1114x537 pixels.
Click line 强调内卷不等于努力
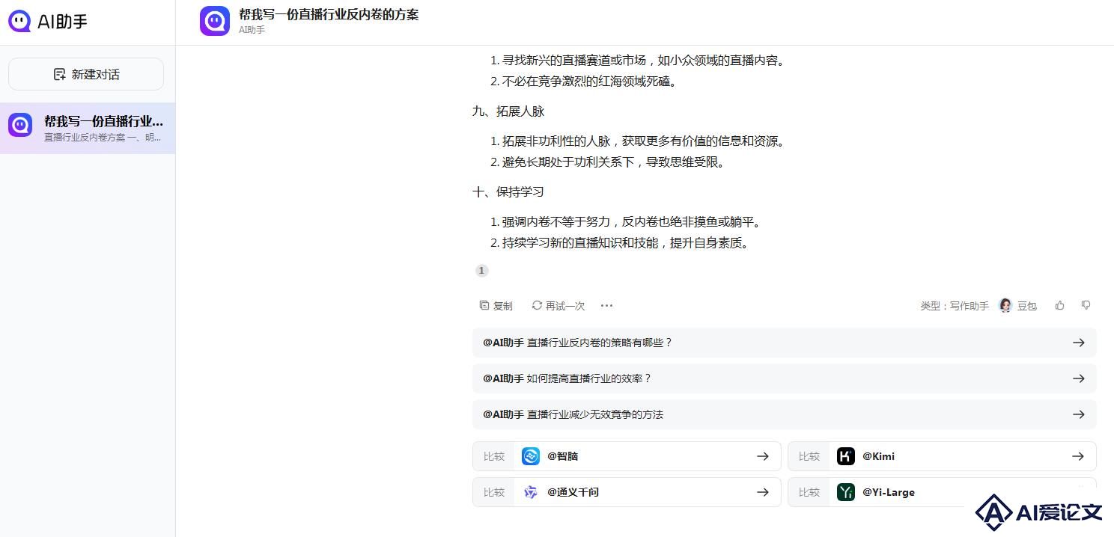[633, 222]
